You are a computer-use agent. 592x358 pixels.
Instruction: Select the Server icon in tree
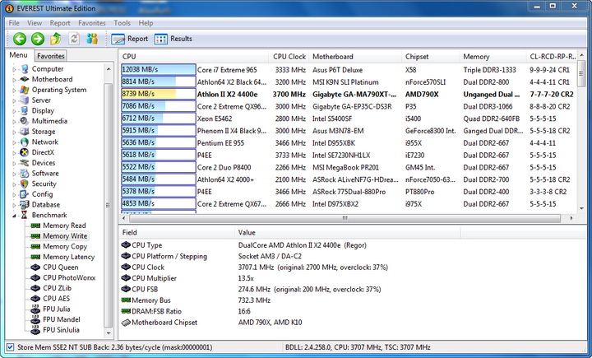point(25,100)
